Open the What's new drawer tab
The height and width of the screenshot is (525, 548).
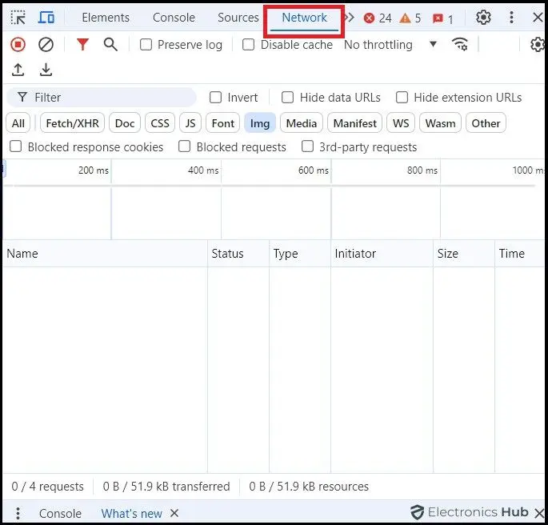132,513
